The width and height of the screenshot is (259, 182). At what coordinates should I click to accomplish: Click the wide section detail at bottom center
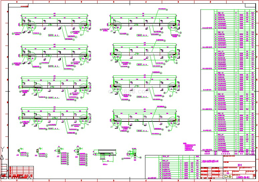point(105,154)
